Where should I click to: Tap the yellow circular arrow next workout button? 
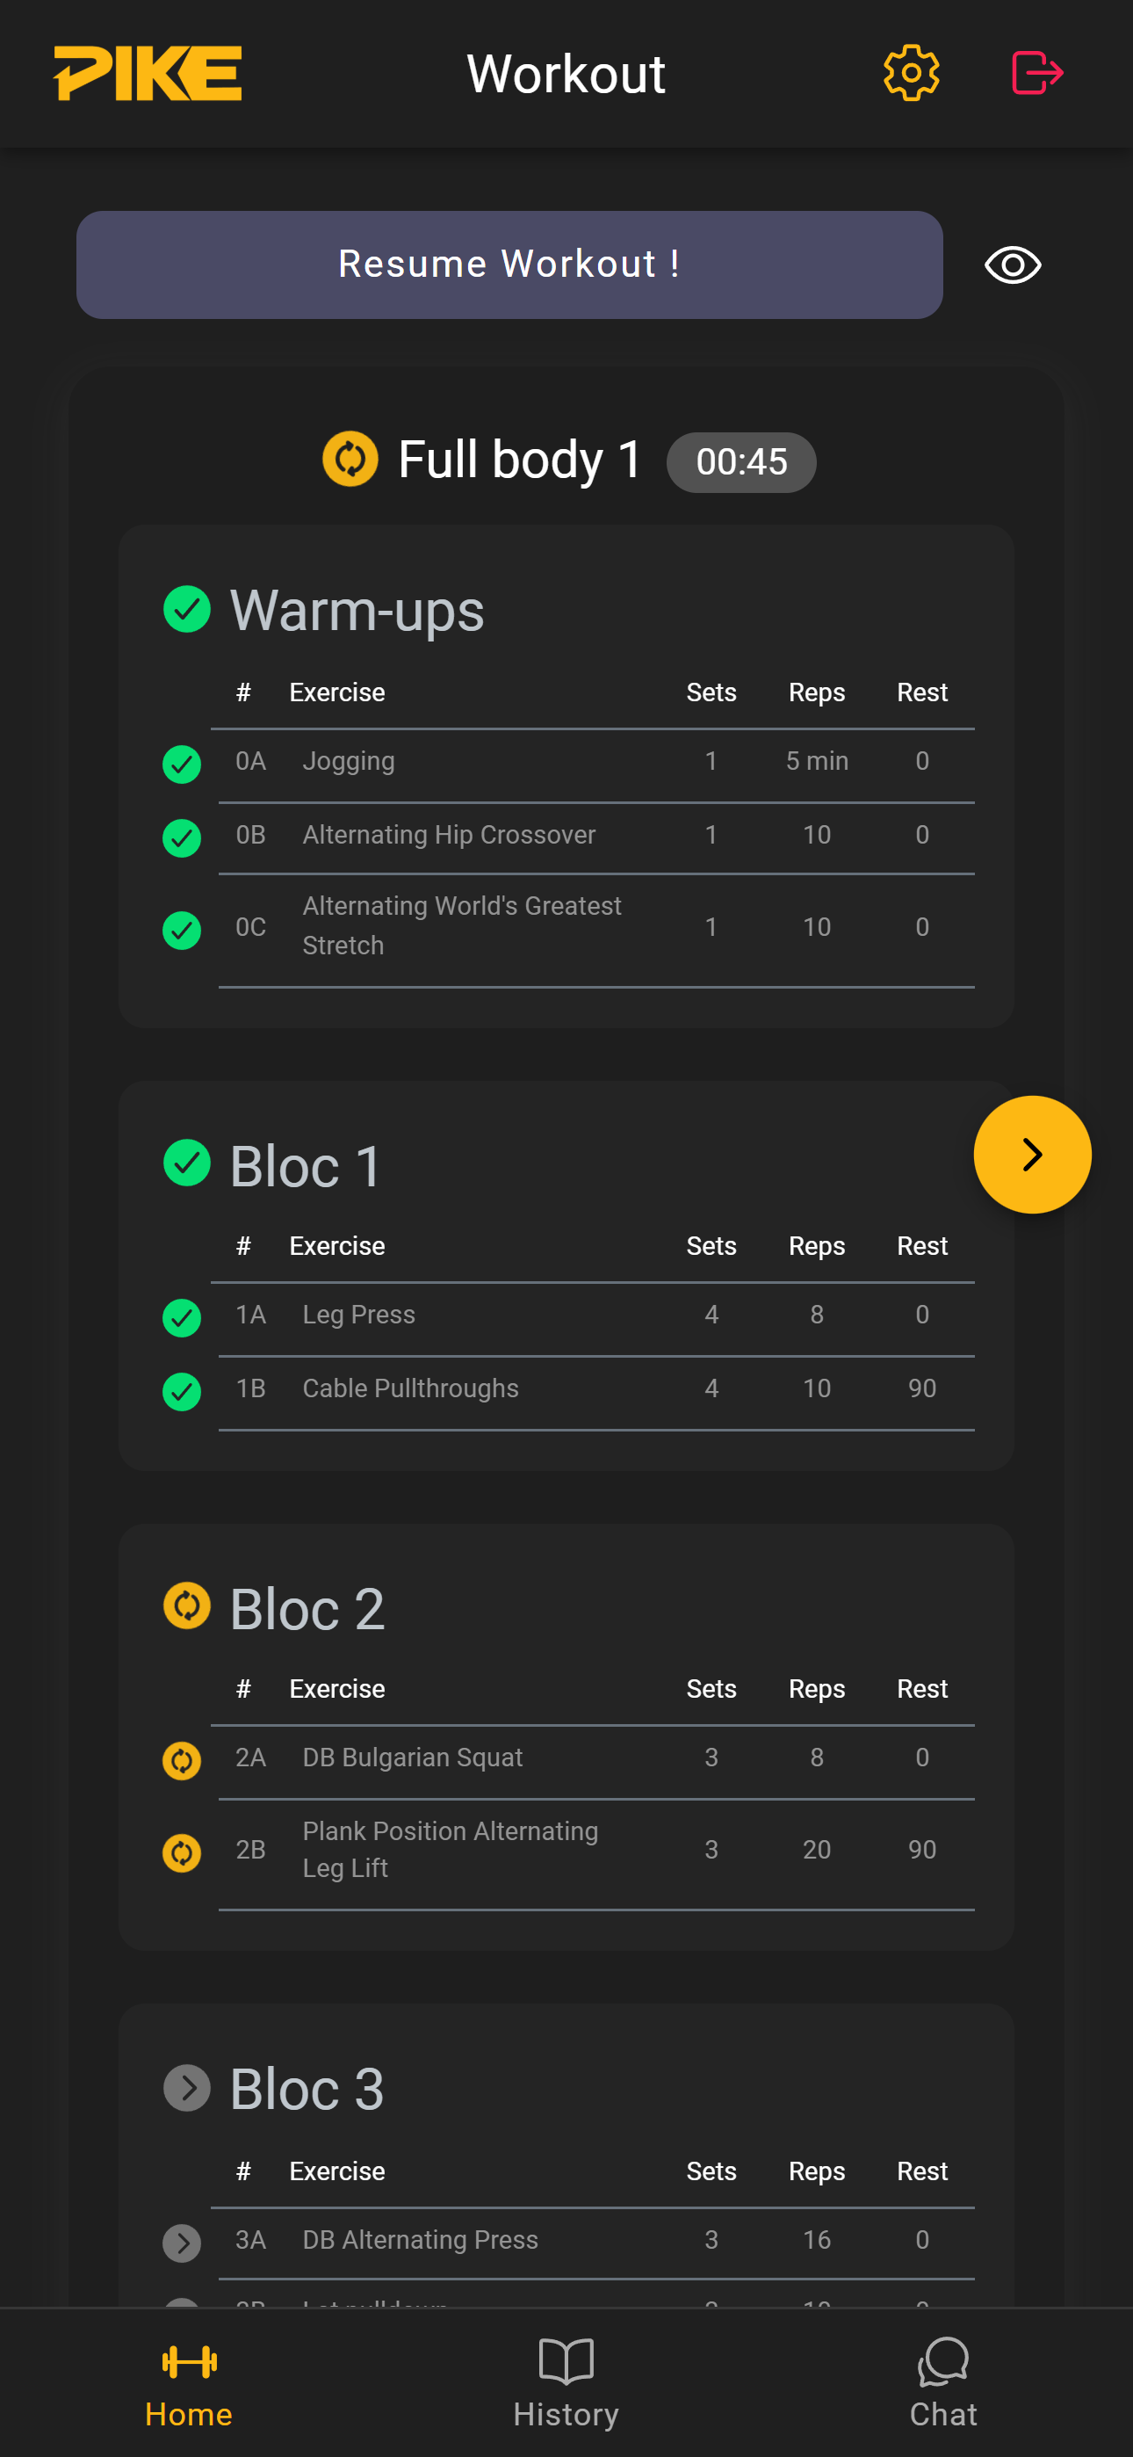[x=1032, y=1153]
